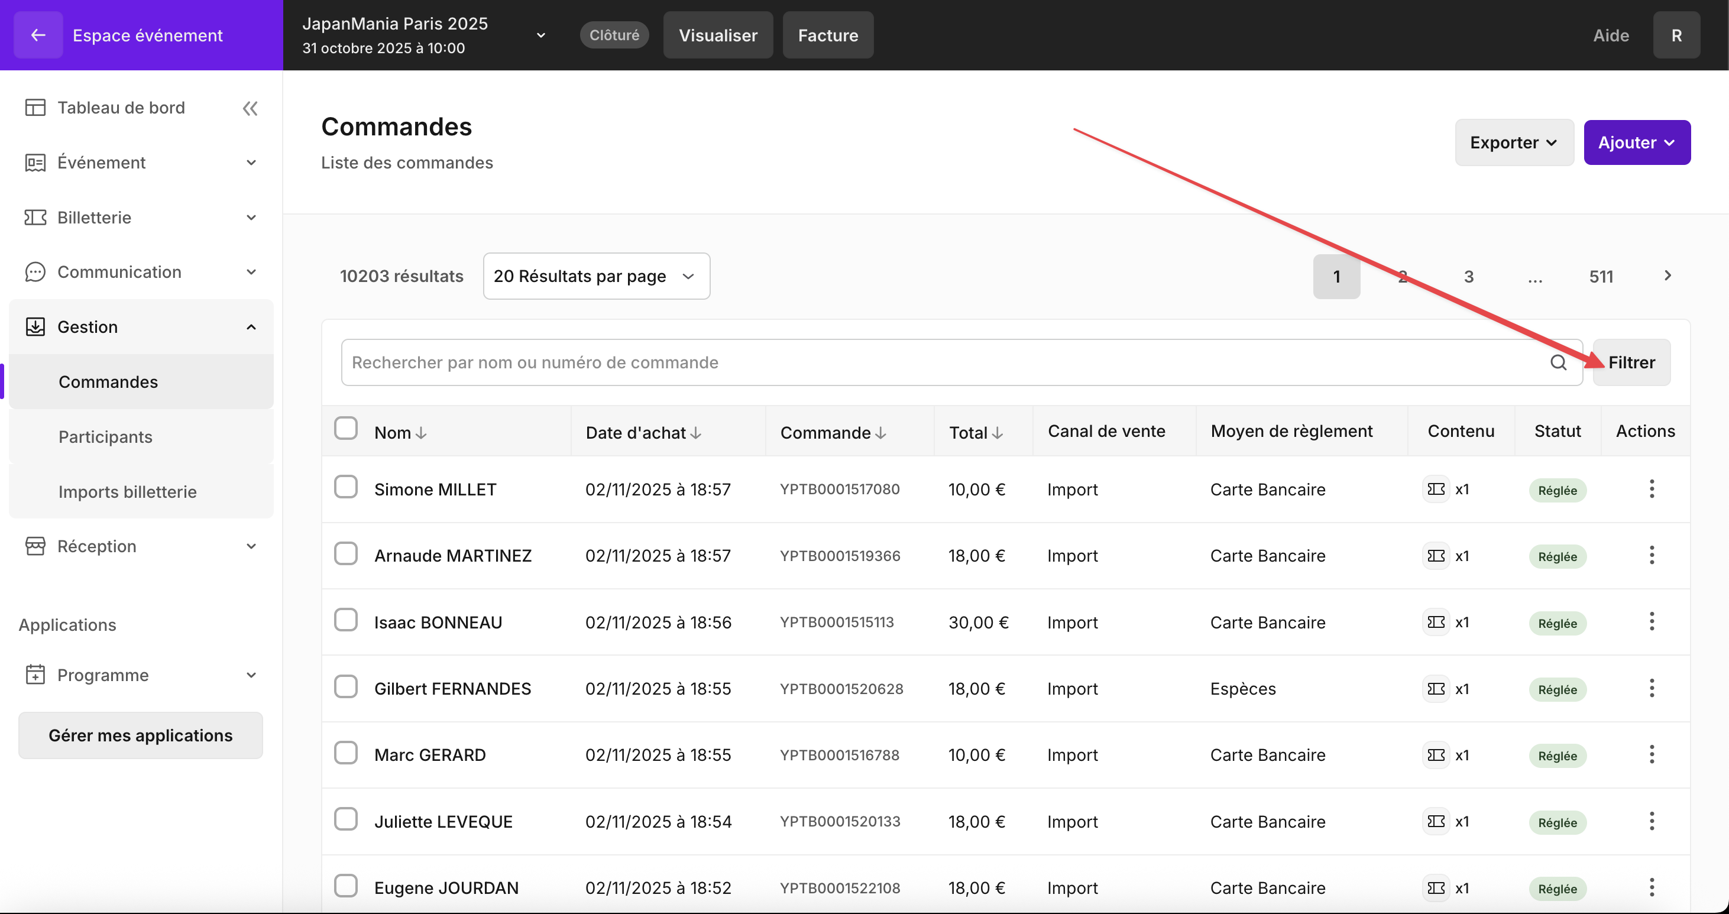
Task: Open actions menu for Simone MILLET
Action: (x=1651, y=489)
